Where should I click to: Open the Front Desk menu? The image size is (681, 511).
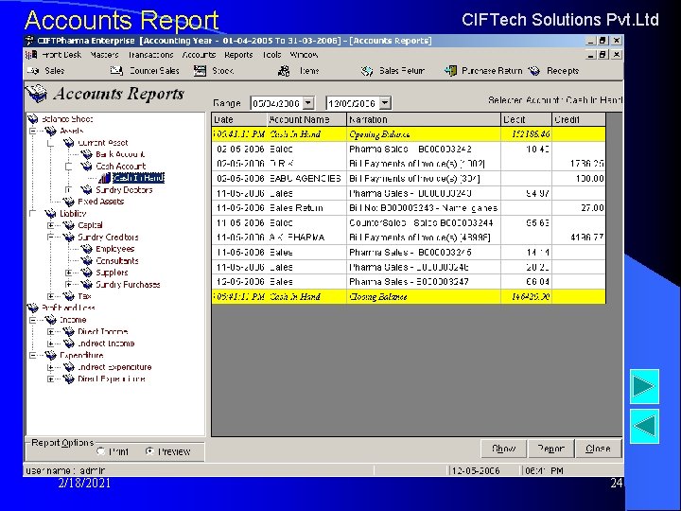click(x=61, y=55)
